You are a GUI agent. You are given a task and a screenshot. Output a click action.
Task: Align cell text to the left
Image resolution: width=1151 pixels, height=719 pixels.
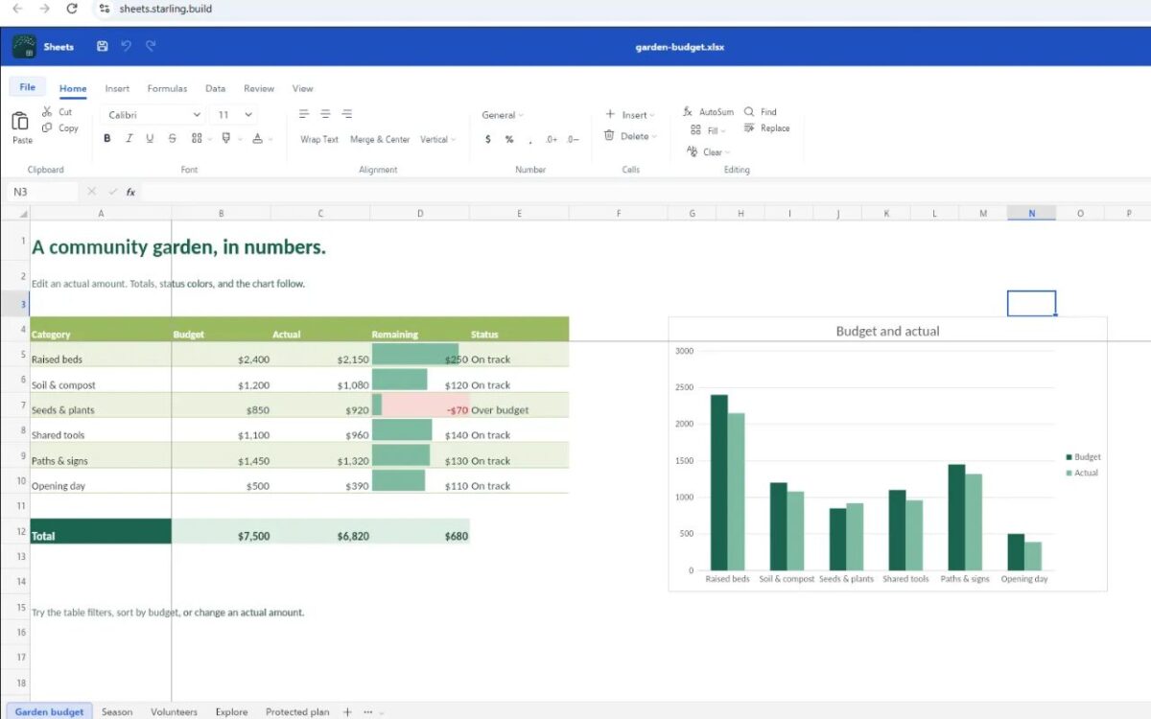point(304,114)
